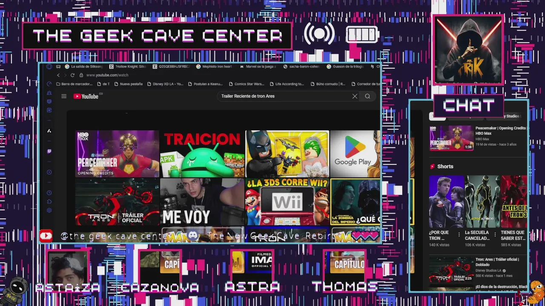Viewport: 545px width, 306px height.
Task: Open the 'ME VOY' video thumbnail
Action: [x=202, y=202]
